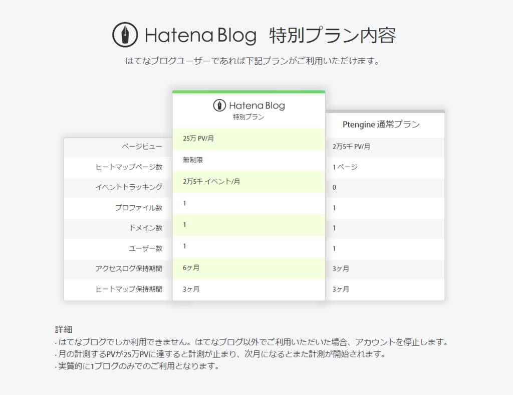513x395 pixels.
Task: Click the 'イベントトラッキング' row label
Action: click(x=129, y=187)
